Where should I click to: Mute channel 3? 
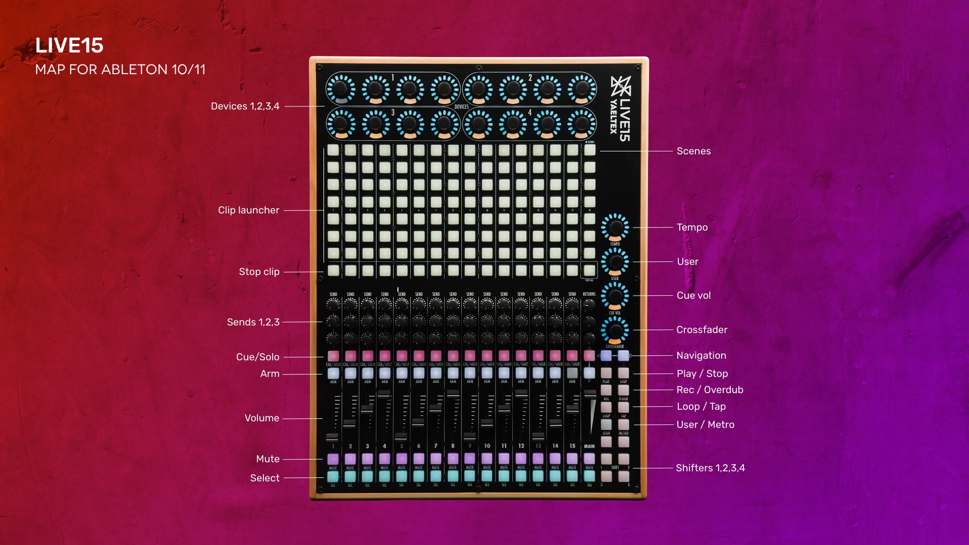point(367,459)
